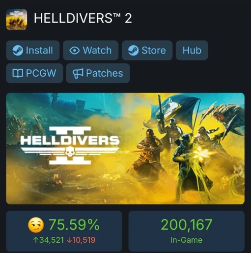Click the 200,167 In-Game player count
Image resolution: width=251 pixels, height=253 pixels.
pyautogui.click(x=187, y=231)
